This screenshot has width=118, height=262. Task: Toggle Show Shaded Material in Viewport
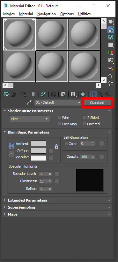click(83, 94)
